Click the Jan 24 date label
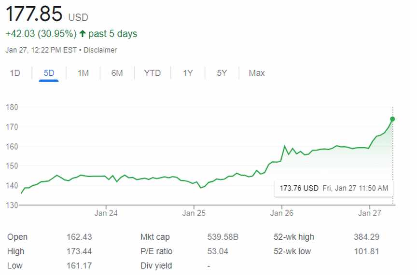Image resolution: width=417 pixels, height=275 pixels. pos(106,213)
